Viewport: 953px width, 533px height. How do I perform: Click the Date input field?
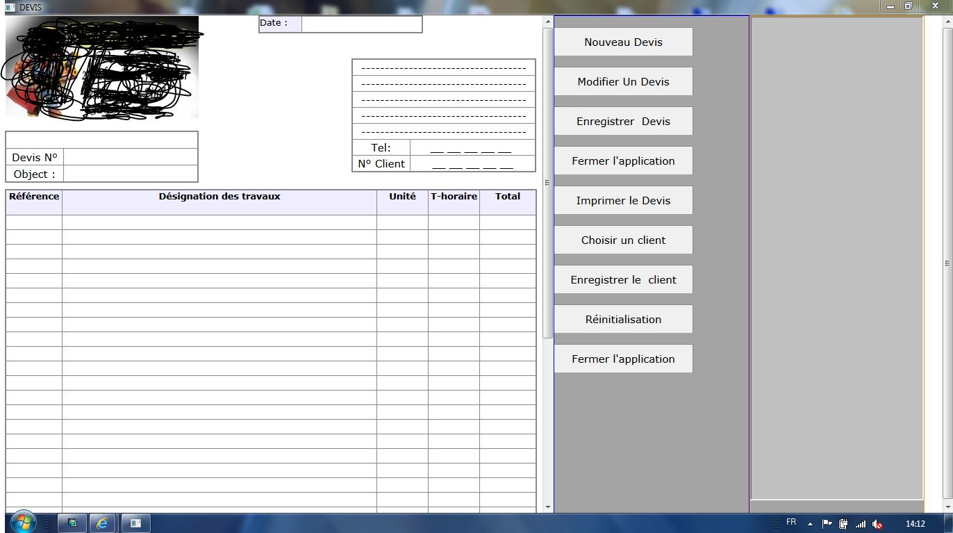tap(361, 24)
